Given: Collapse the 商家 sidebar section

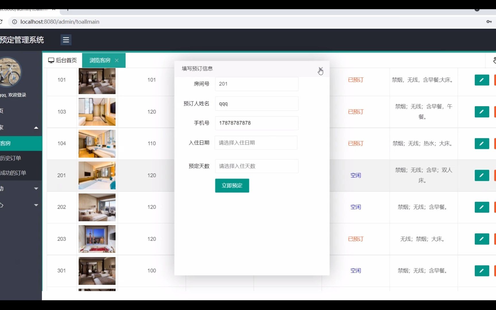Looking at the screenshot, I should pyautogui.click(x=36, y=127).
